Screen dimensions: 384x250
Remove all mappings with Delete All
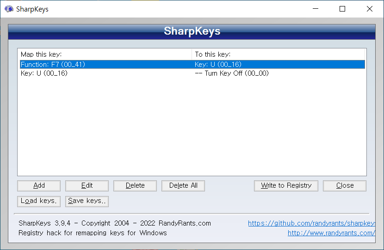[x=183, y=185]
